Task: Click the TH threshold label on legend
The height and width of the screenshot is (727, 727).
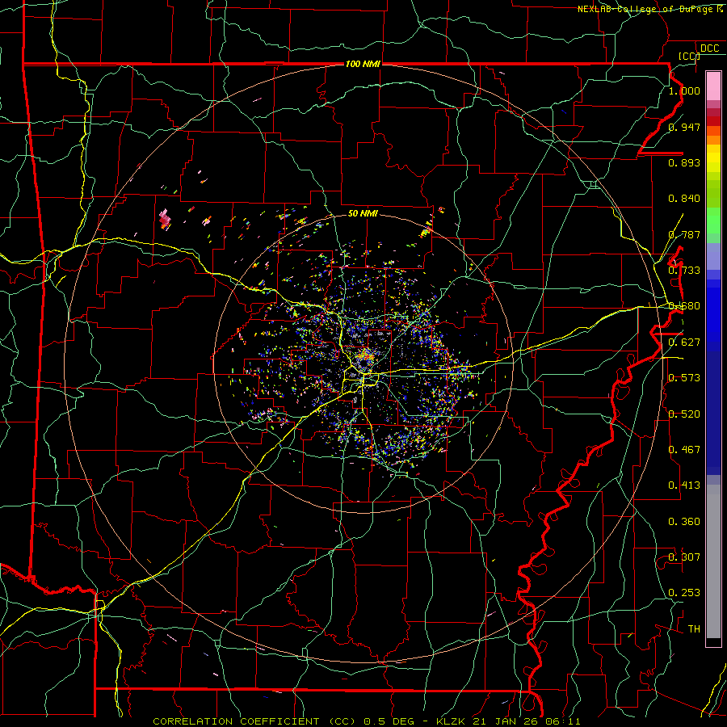Action: [x=694, y=629]
